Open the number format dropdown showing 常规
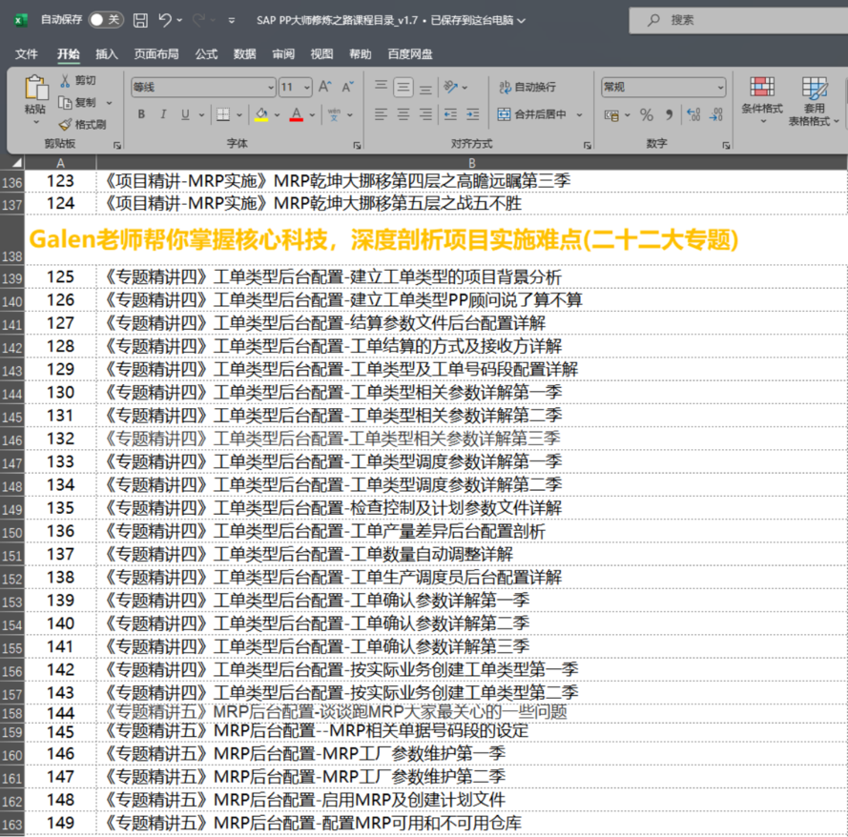Viewport: 848px width, 837px height. coord(720,87)
